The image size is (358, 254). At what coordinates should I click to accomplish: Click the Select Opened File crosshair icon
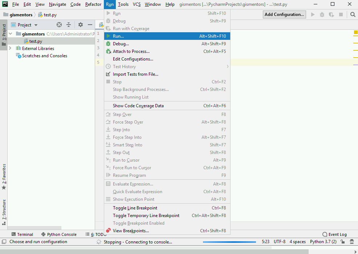[58, 25]
